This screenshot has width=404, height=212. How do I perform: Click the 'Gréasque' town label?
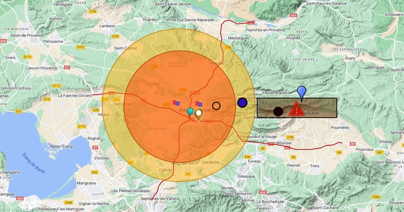246,176
